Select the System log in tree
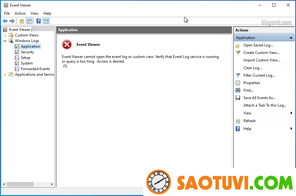Image resolution: width=296 pixels, height=196 pixels. 27,63
